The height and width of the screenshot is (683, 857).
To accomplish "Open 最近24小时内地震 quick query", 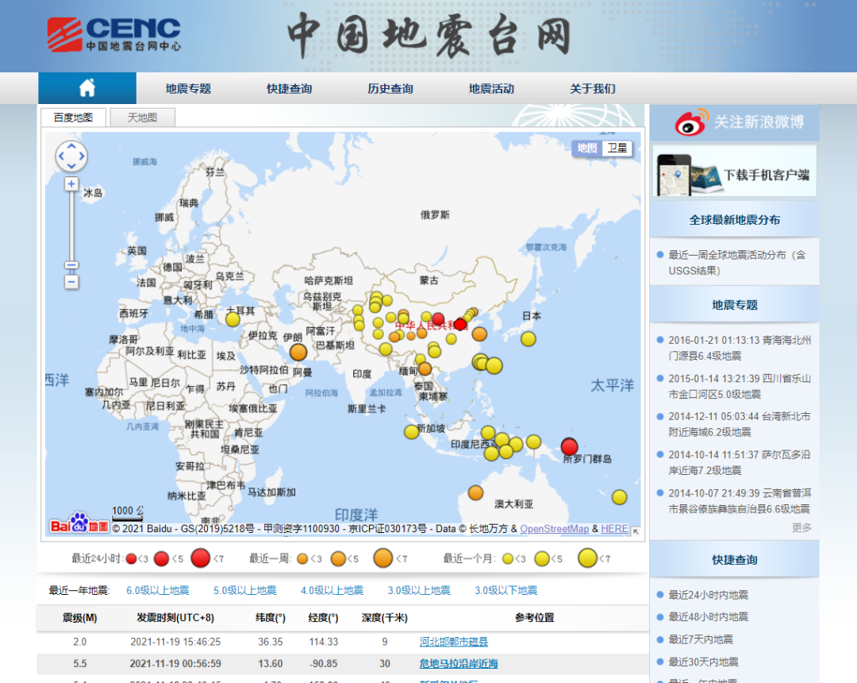I will (709, 595).
